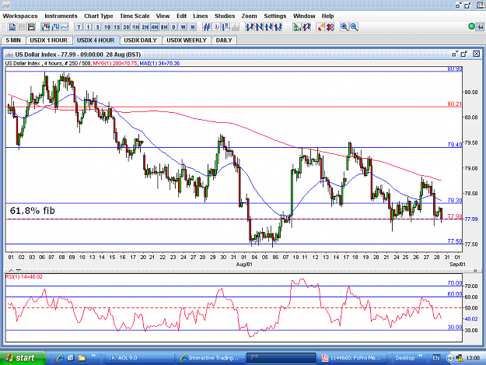Set time scale to tick (T)
This screenshot has height=365, width=486.
pos(79,27)
